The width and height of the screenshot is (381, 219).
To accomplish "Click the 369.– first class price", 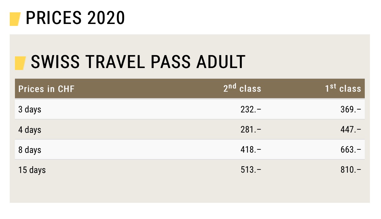I will [x=351, y=109].
